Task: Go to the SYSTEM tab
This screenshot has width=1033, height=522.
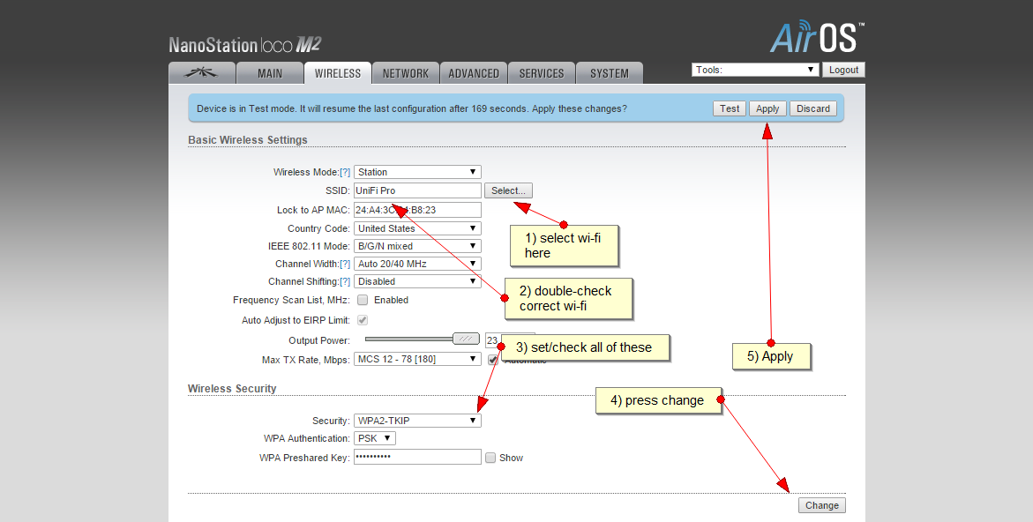Action: [610, 73]
